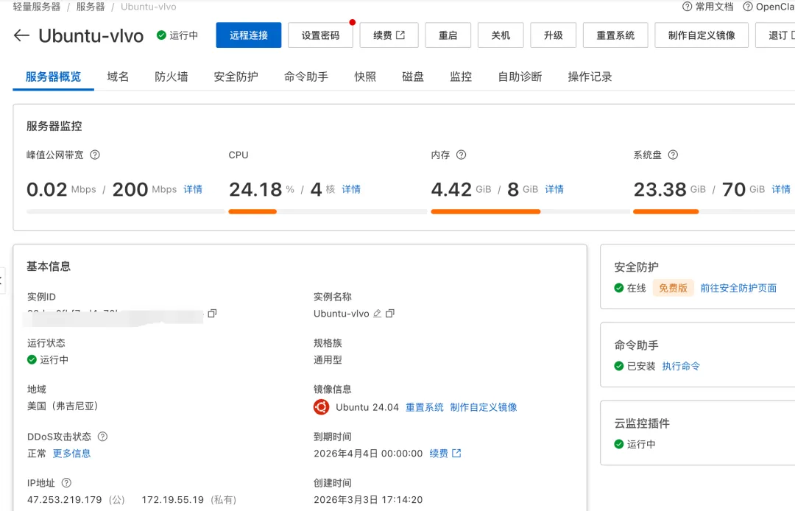Open help icon beside 系统盘
The width and height of the screenshot is (795, 511).
pyautogui.click(x=673, y=155)
